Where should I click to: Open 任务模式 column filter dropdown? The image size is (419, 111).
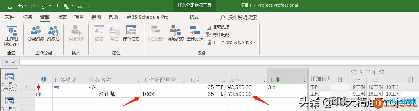(x=84, y=81)
